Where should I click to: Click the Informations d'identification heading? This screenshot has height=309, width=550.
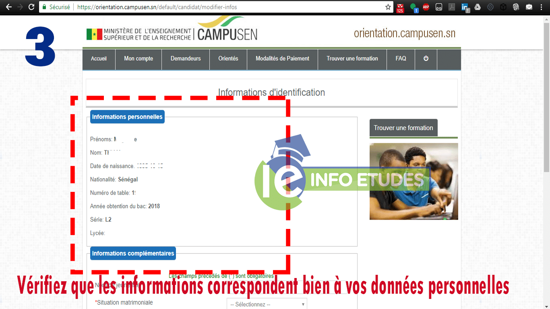click(271, 93)
